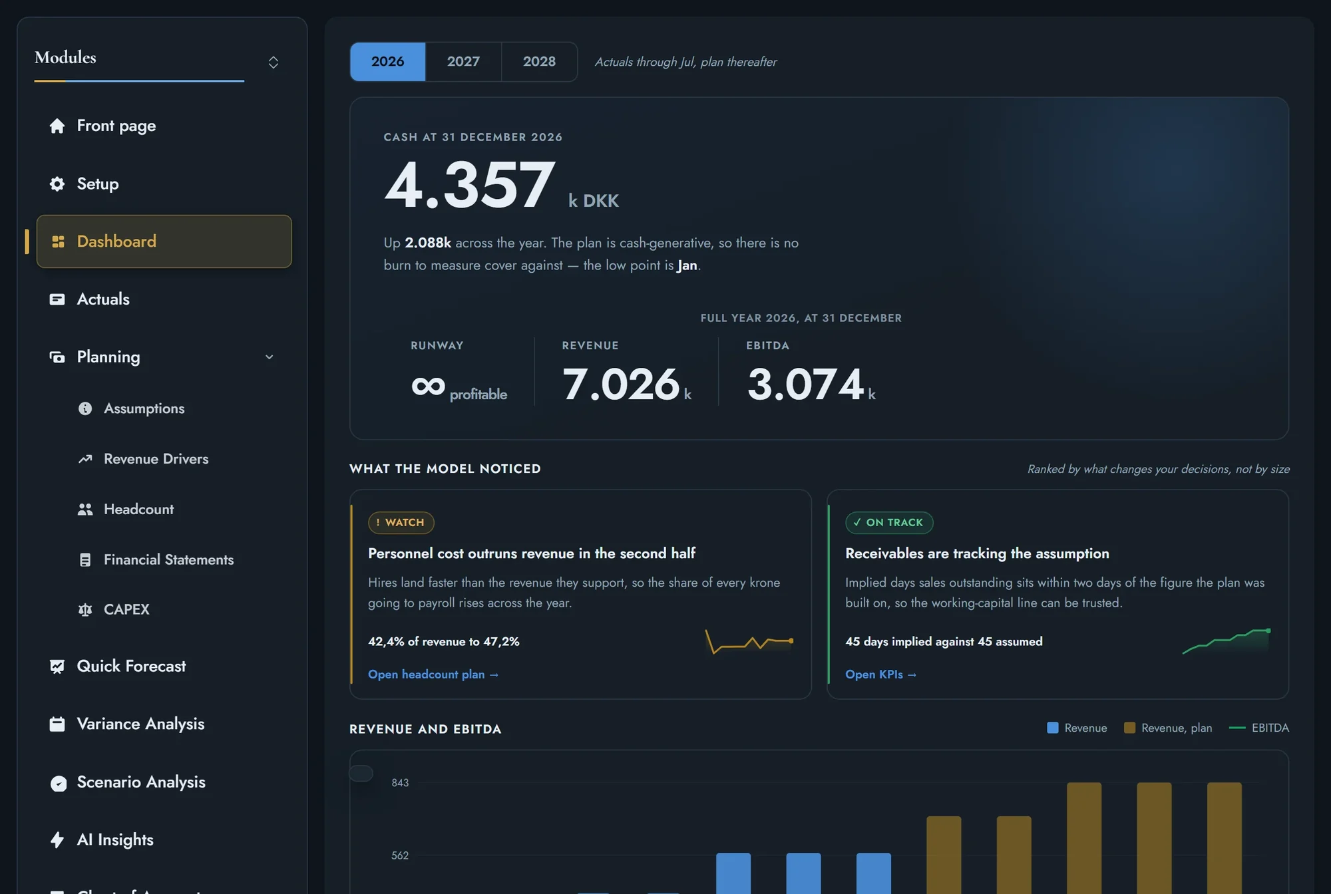
Task: Click the Assumptions info icon
Action: point(85,408)
